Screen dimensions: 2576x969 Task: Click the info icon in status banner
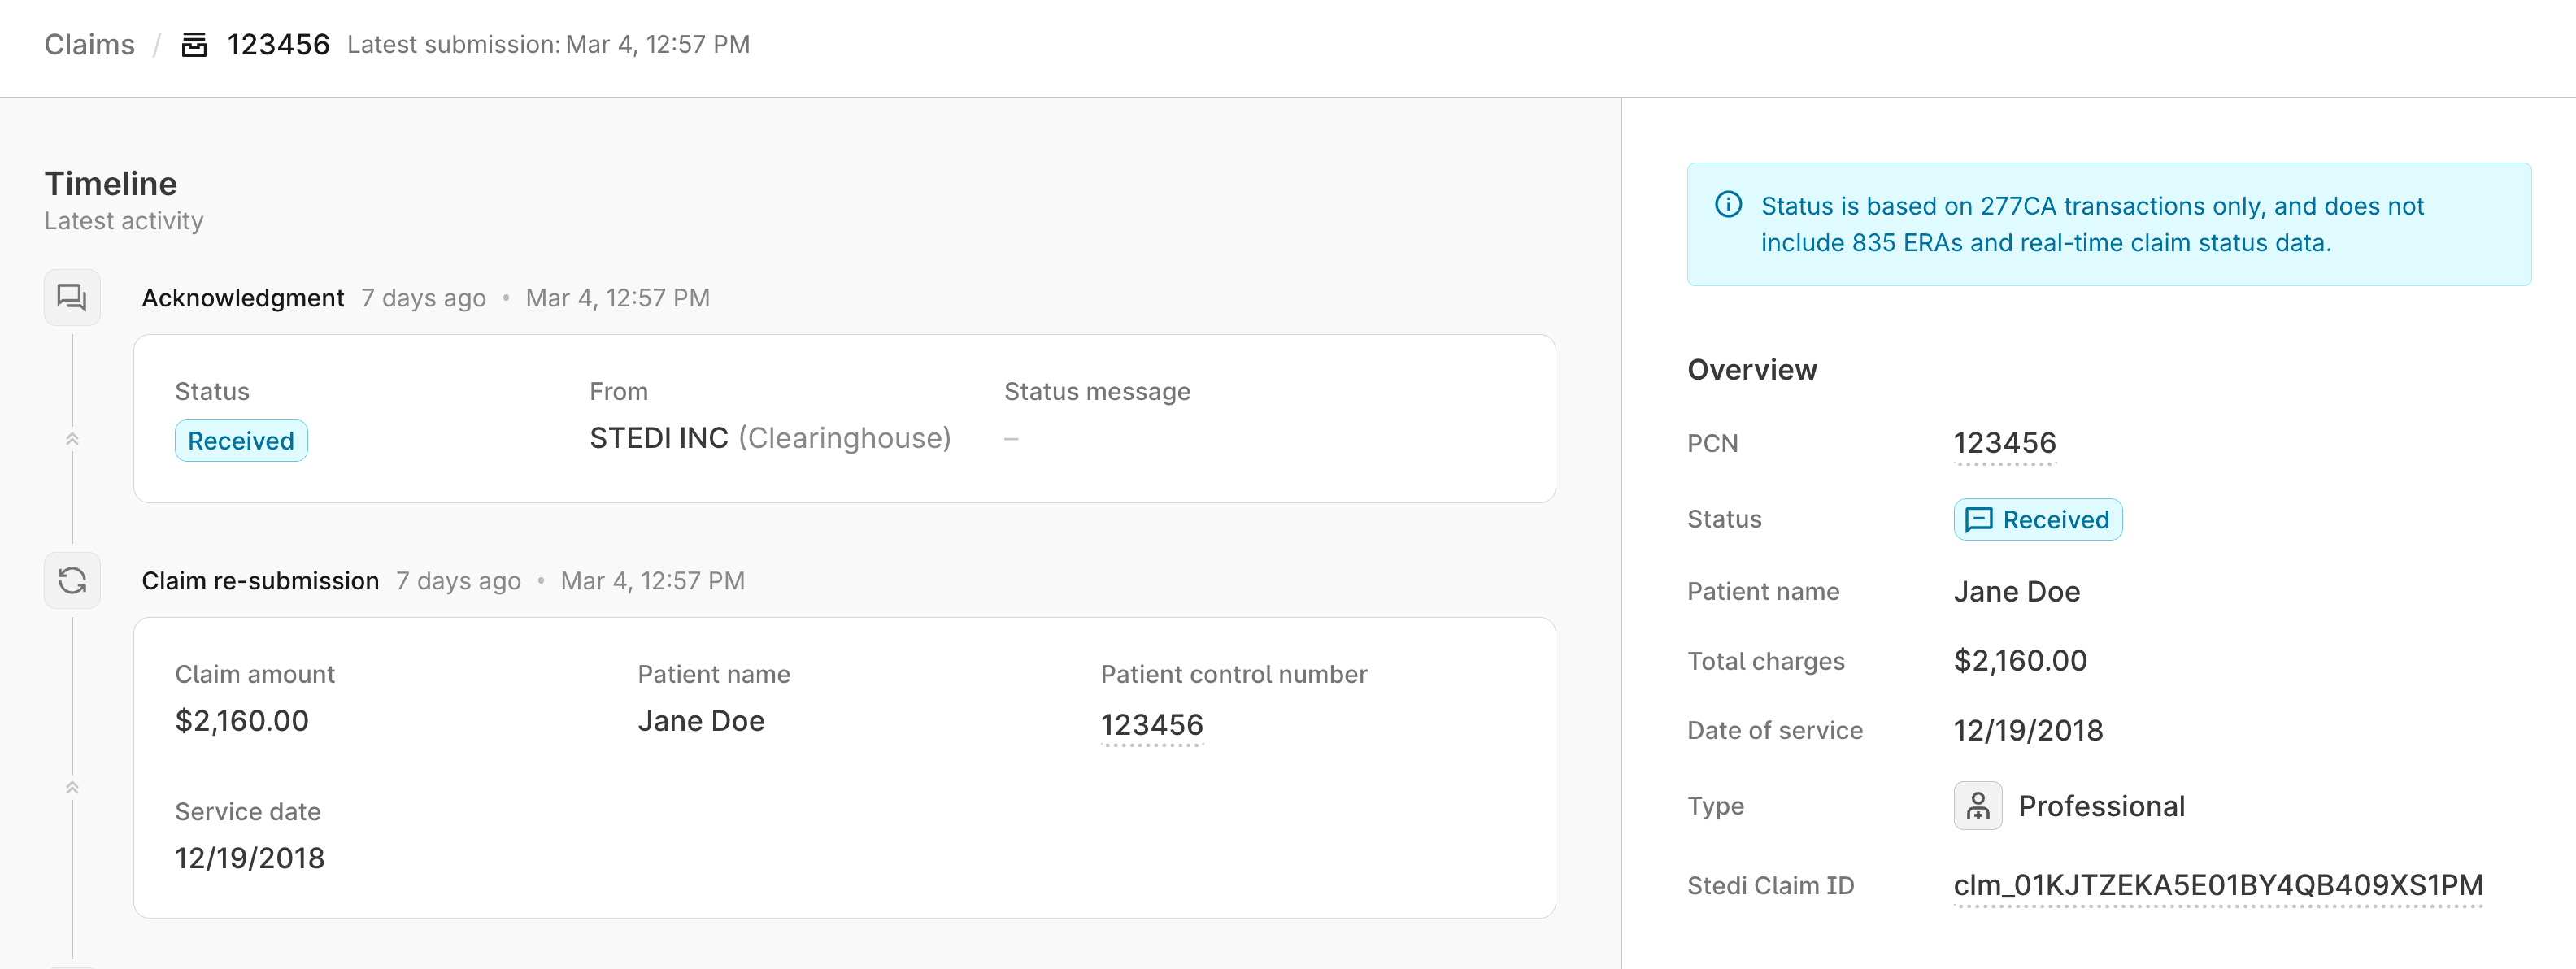click(1728, 205)
